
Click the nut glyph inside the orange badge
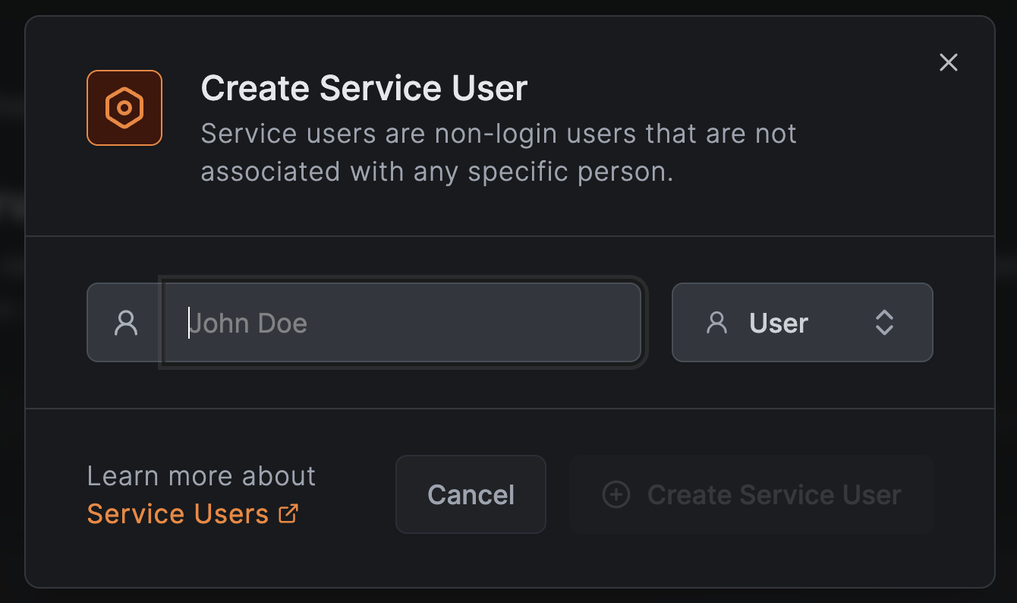(124, 108)
